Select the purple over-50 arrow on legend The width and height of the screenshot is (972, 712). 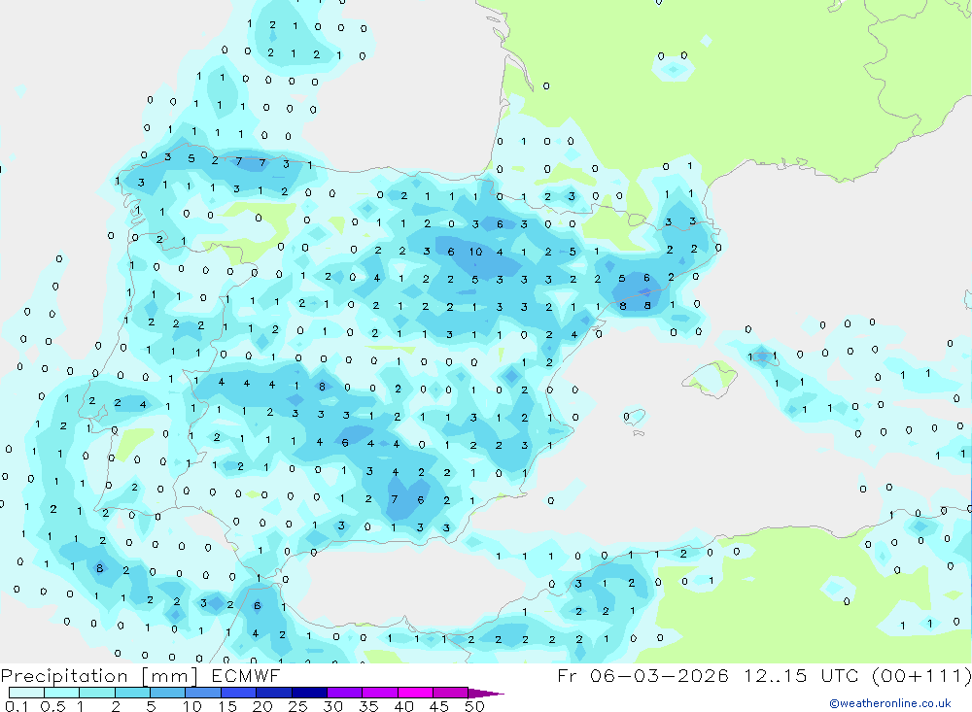click(x=485, y=693)
